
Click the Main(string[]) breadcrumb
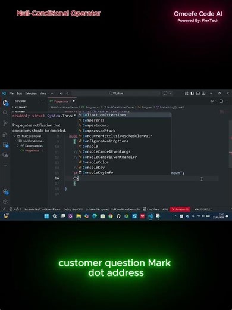click(x=170, y=107)
